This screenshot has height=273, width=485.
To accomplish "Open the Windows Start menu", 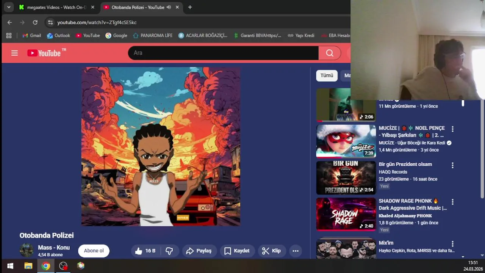I will tap(10, 266).
